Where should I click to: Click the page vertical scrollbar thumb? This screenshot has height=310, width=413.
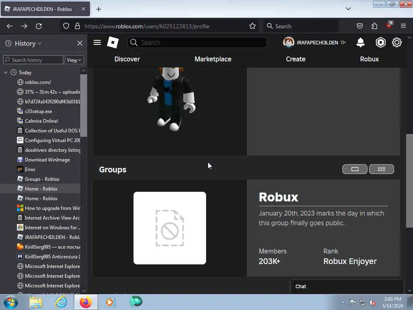tap(409, 181)
